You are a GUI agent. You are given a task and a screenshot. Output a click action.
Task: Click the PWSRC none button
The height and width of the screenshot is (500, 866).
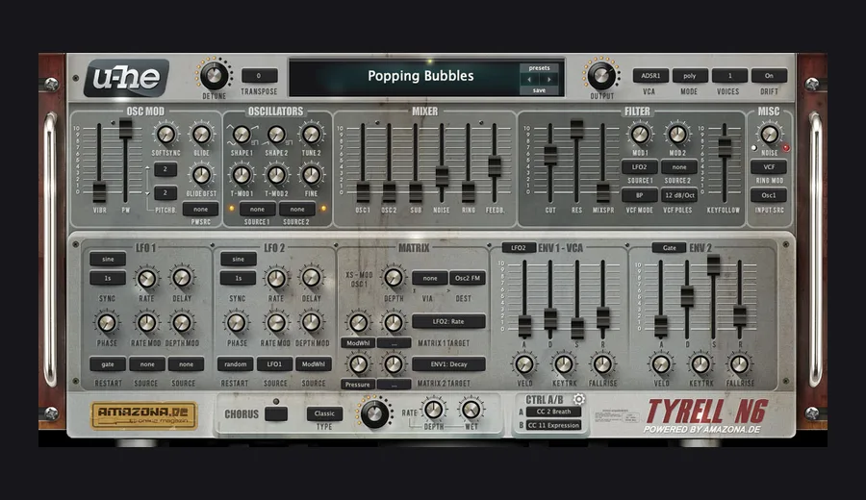[x=200, y=210]
